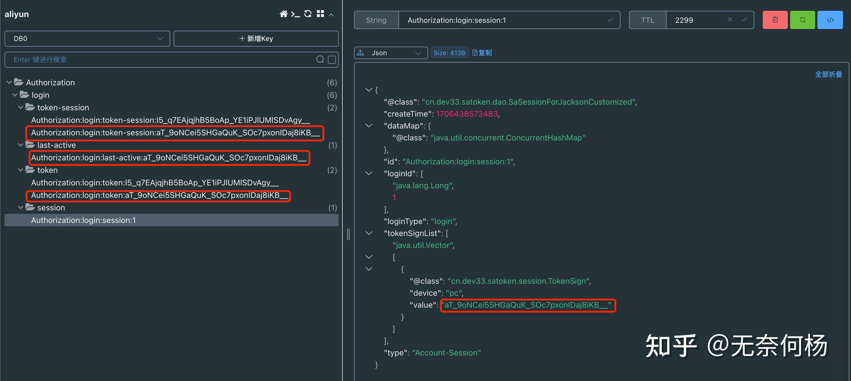Click the search magnifier icon
Screen dimensions: 851x381
coord(320,59)
